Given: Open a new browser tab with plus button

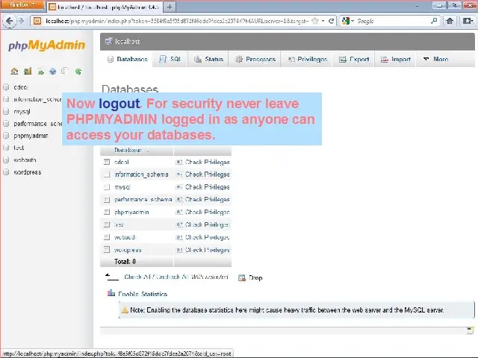Looking at the screenshot, I should point(170,7).
